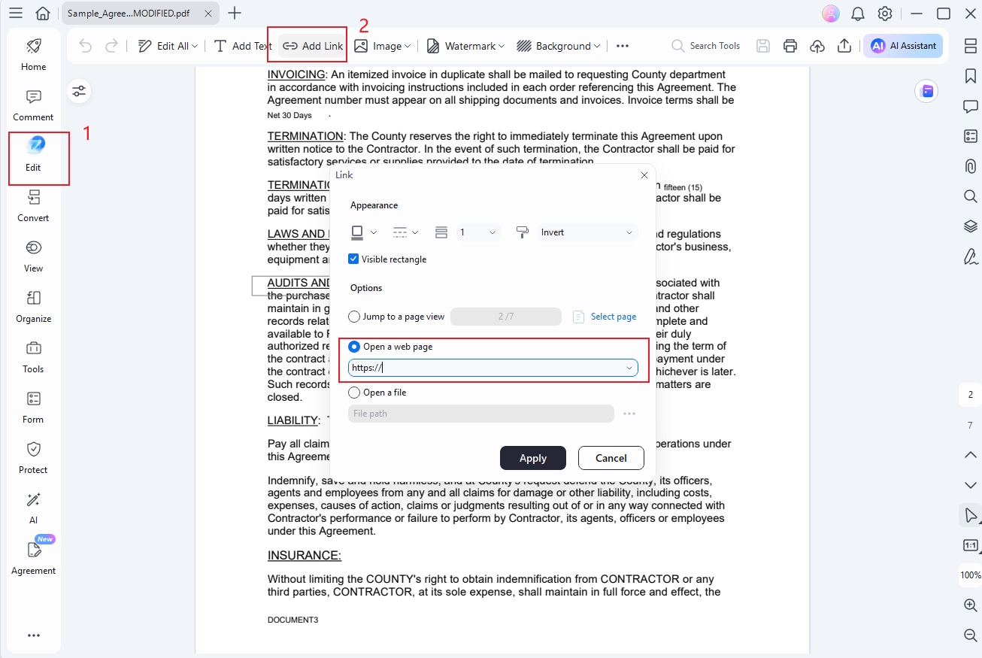Go to previous page arrow
The width and height of the screenshot is (982, 658).
970,455
